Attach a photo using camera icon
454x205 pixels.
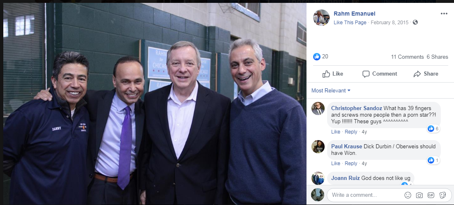pyautogui.click(x=419, y=195)
